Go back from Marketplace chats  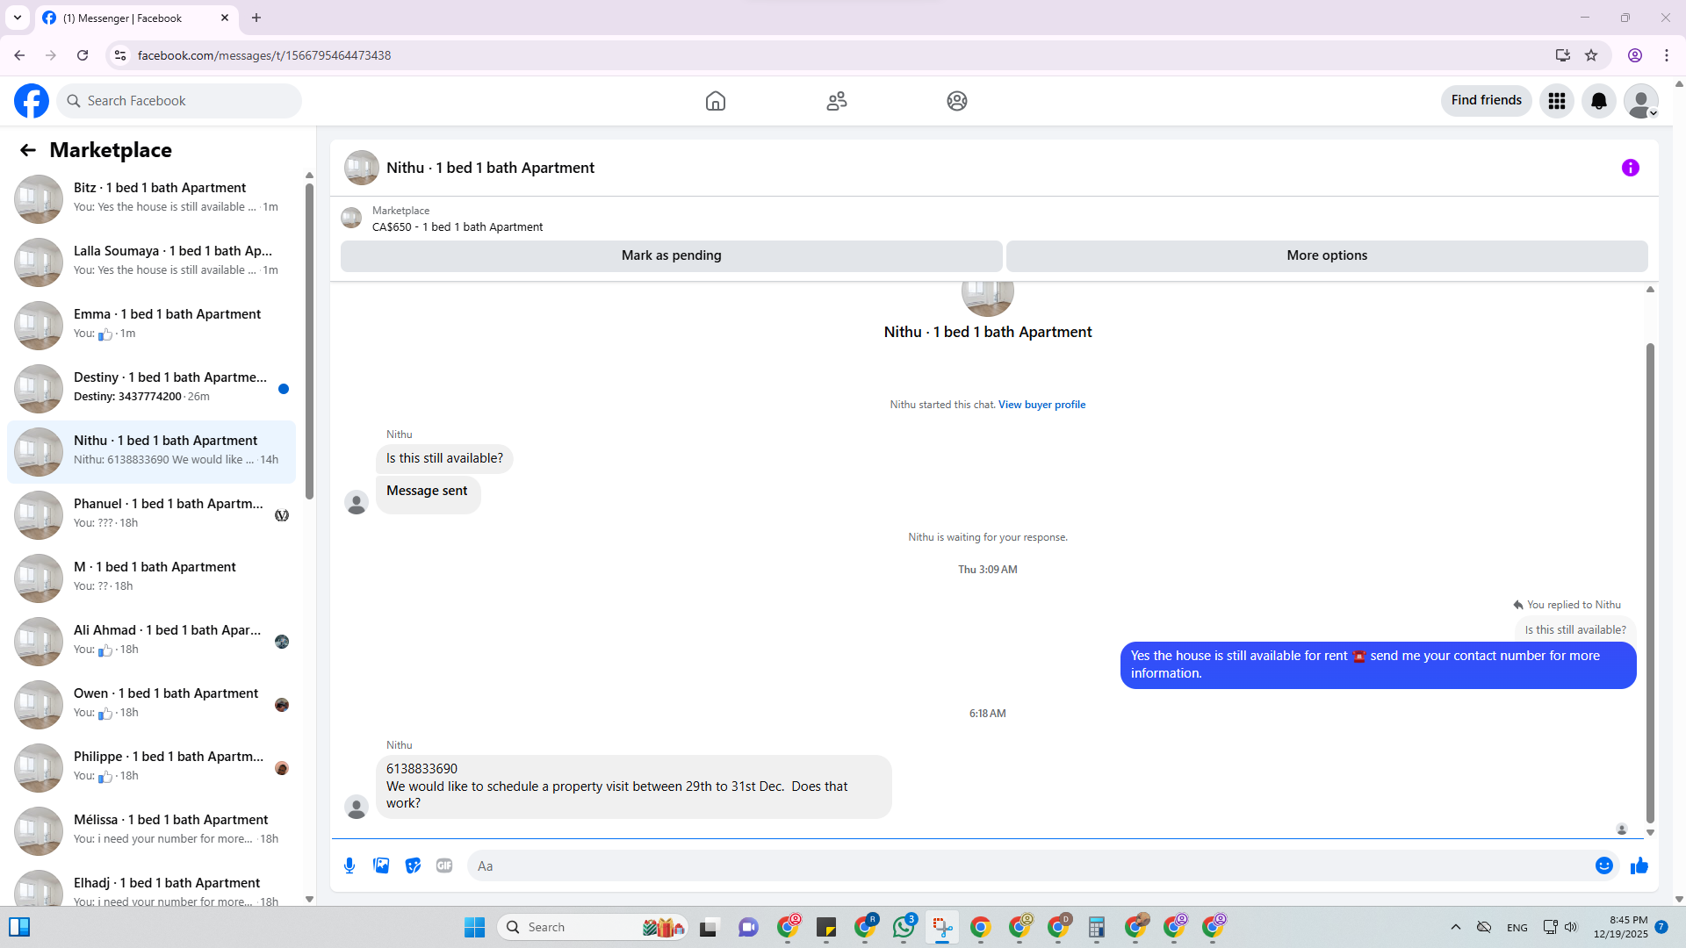[x=28, y=150]
